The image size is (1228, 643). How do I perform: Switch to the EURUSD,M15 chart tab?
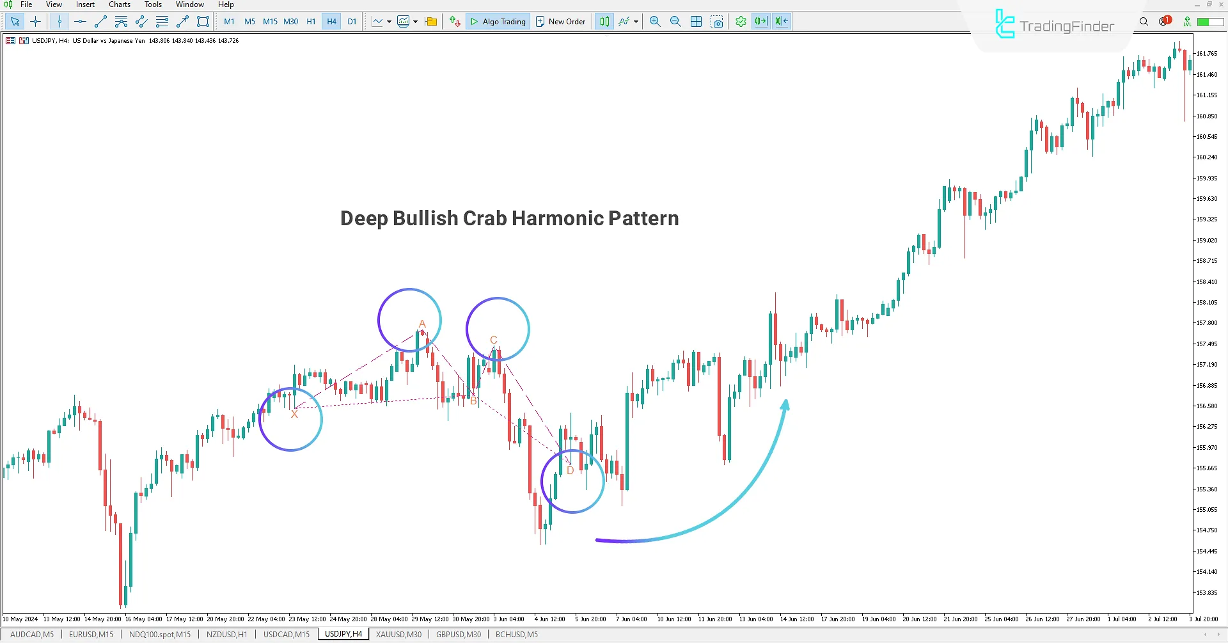pos(90,634)
